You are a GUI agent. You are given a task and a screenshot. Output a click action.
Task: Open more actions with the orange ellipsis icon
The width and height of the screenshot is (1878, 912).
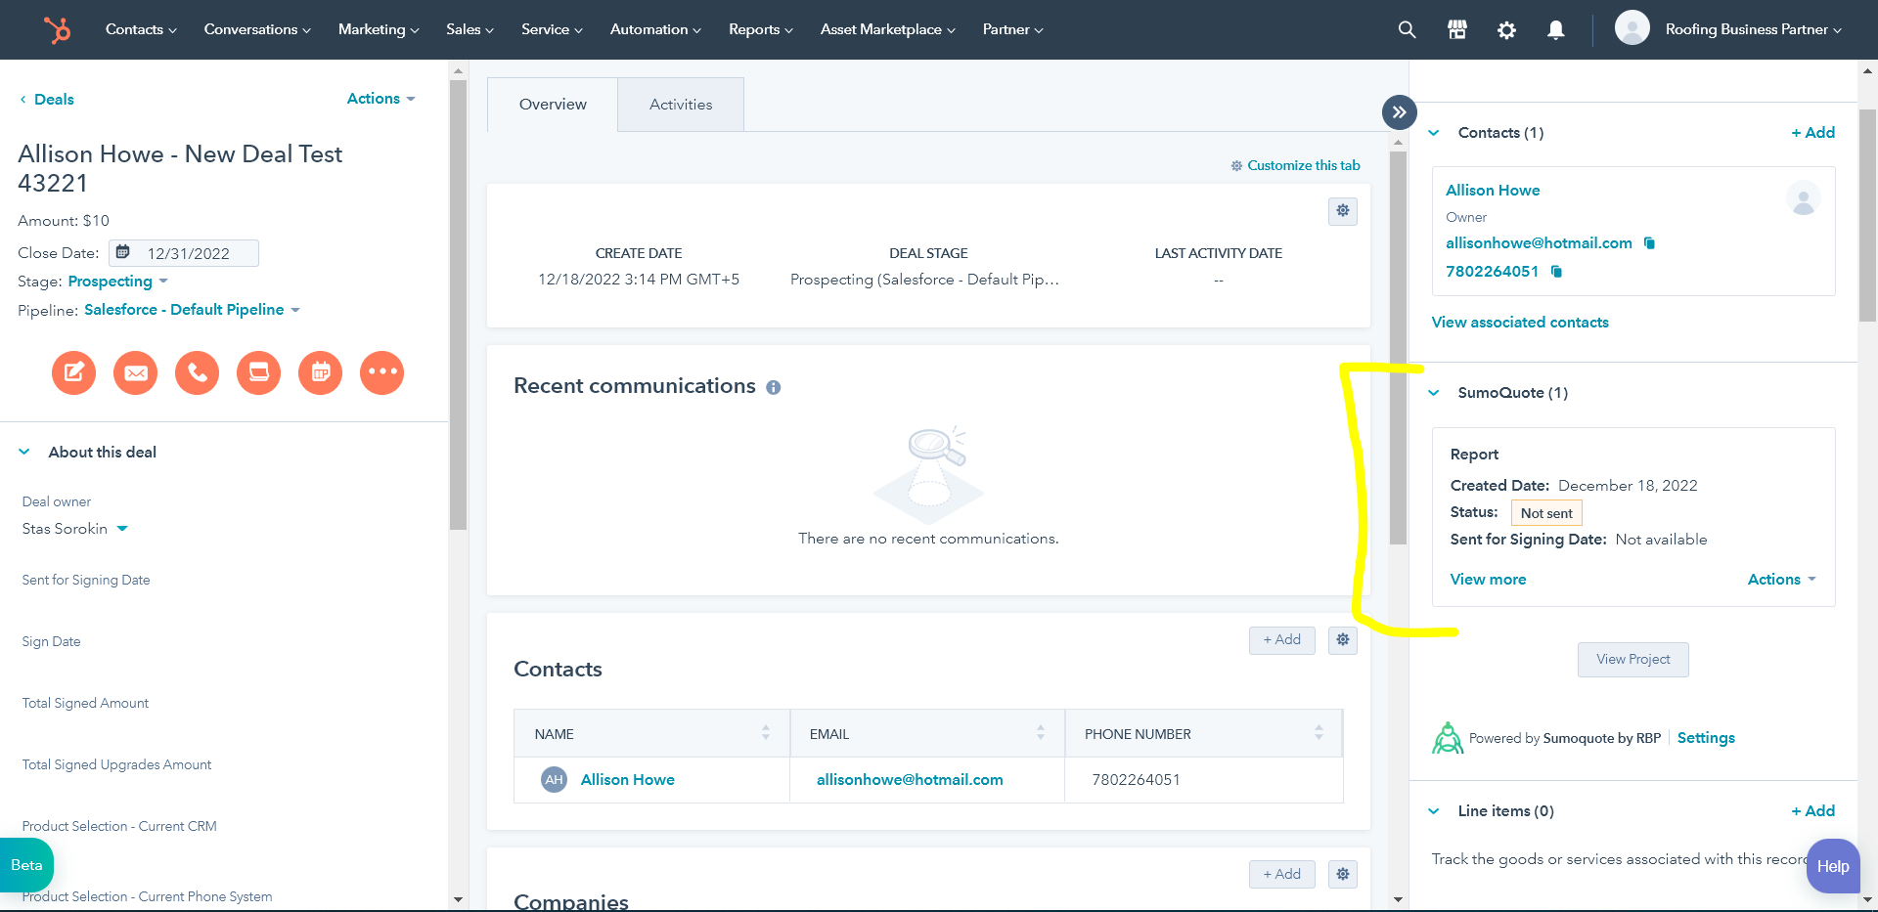(x=381, y=372)
